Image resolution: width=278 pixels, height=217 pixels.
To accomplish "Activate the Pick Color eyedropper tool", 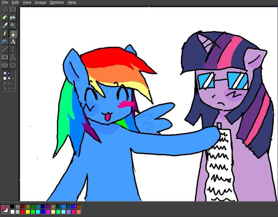I will (x=5, y=25).
